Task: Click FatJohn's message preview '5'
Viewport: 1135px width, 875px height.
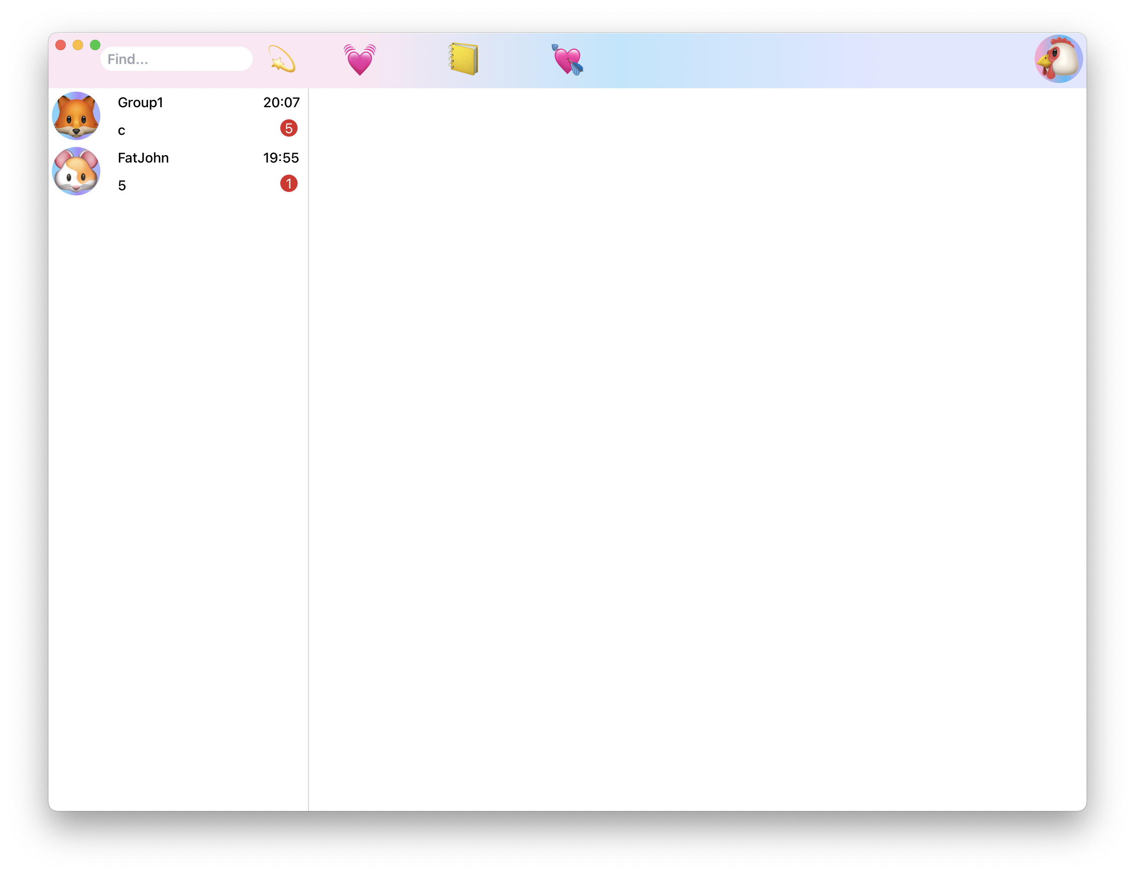Action: (122, 186)
